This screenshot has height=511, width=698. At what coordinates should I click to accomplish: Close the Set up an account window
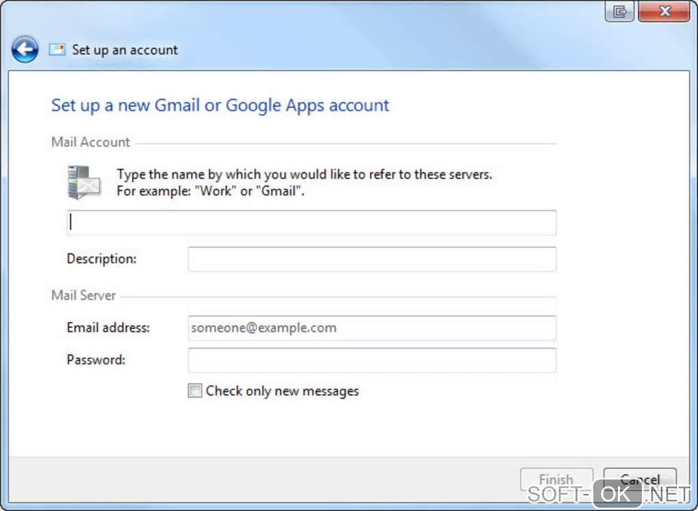point(664,11)
